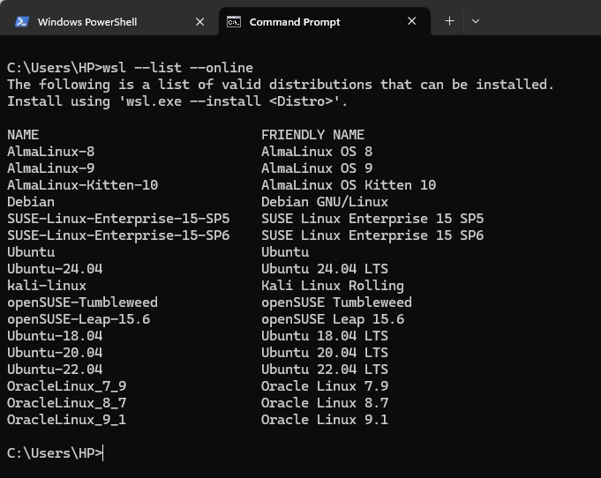601x478 pixels.
Task: Click Debian in the NAME column
Action: (x=31, y=202)
